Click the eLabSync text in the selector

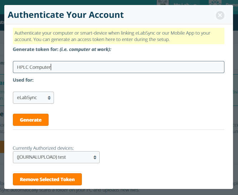pos(27,97)
